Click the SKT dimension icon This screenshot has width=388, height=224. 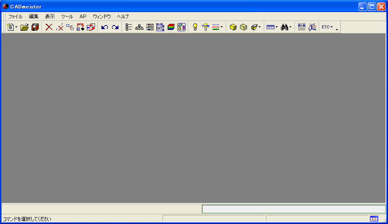(160, 27)
